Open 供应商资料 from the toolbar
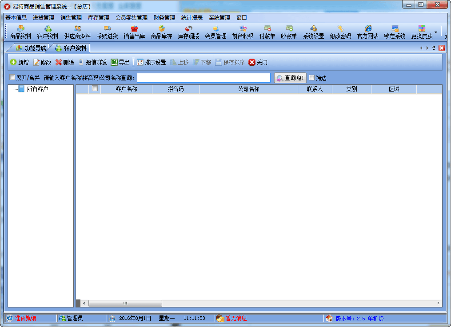Viewport: 451px width, 327px height. click(x=77, y=32)
